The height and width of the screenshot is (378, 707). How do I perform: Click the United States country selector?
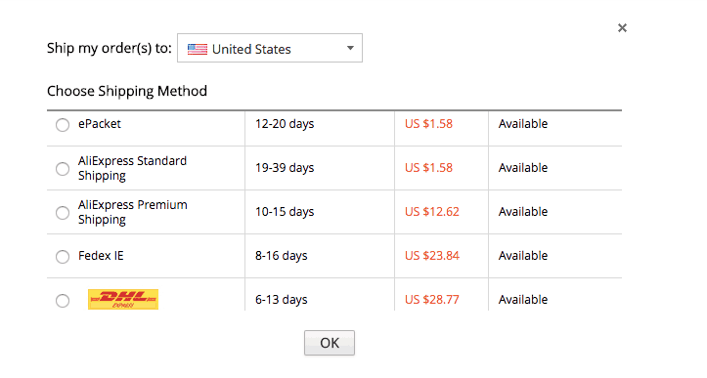point(270,48)
